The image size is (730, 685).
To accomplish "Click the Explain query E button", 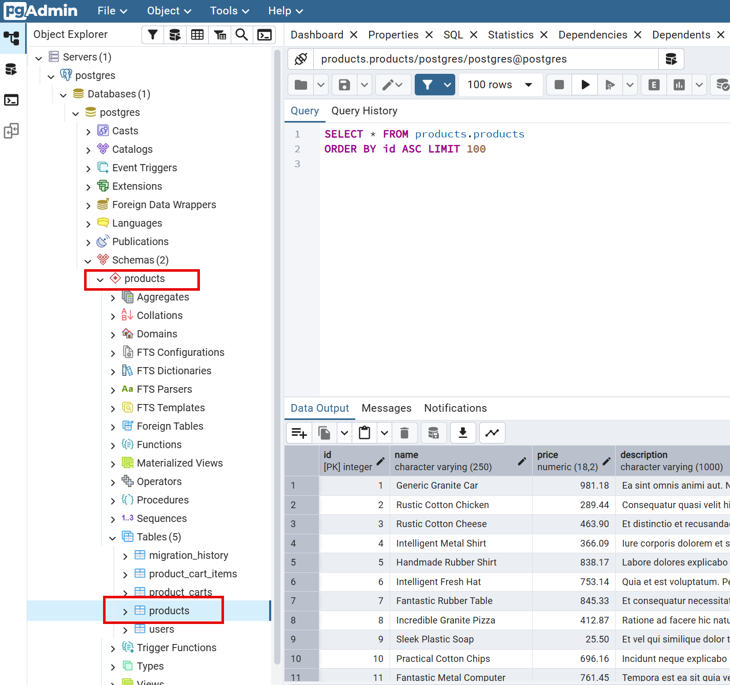I will click(x=654, y=85).
